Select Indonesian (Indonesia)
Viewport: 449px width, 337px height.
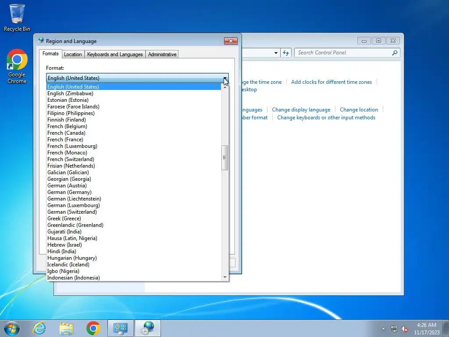click(134, 278)
